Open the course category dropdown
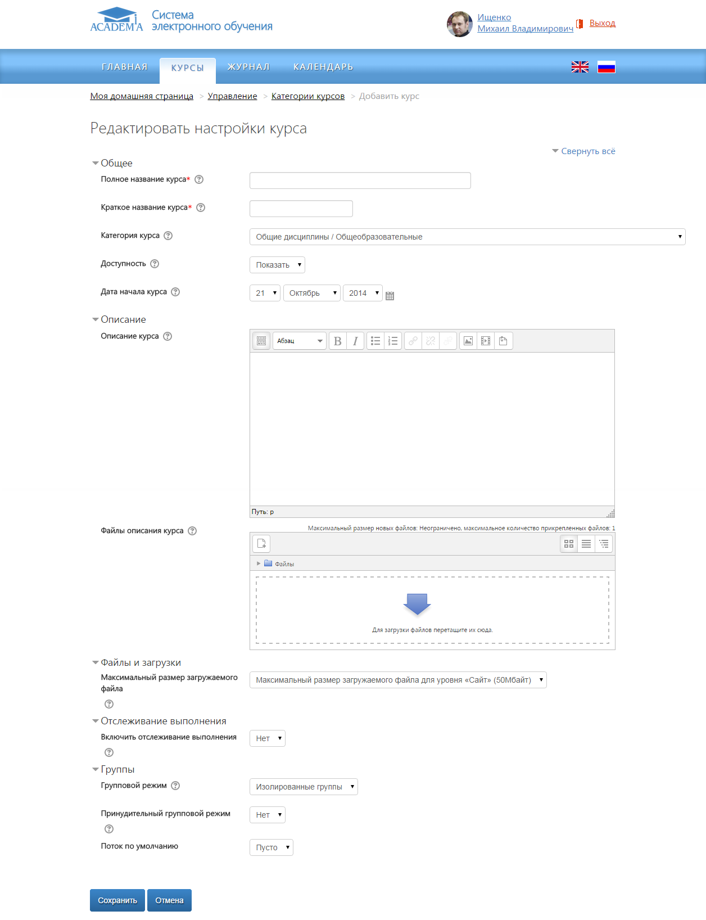The width and height of the screenshot is (706, 920). (x=467, y=237)
